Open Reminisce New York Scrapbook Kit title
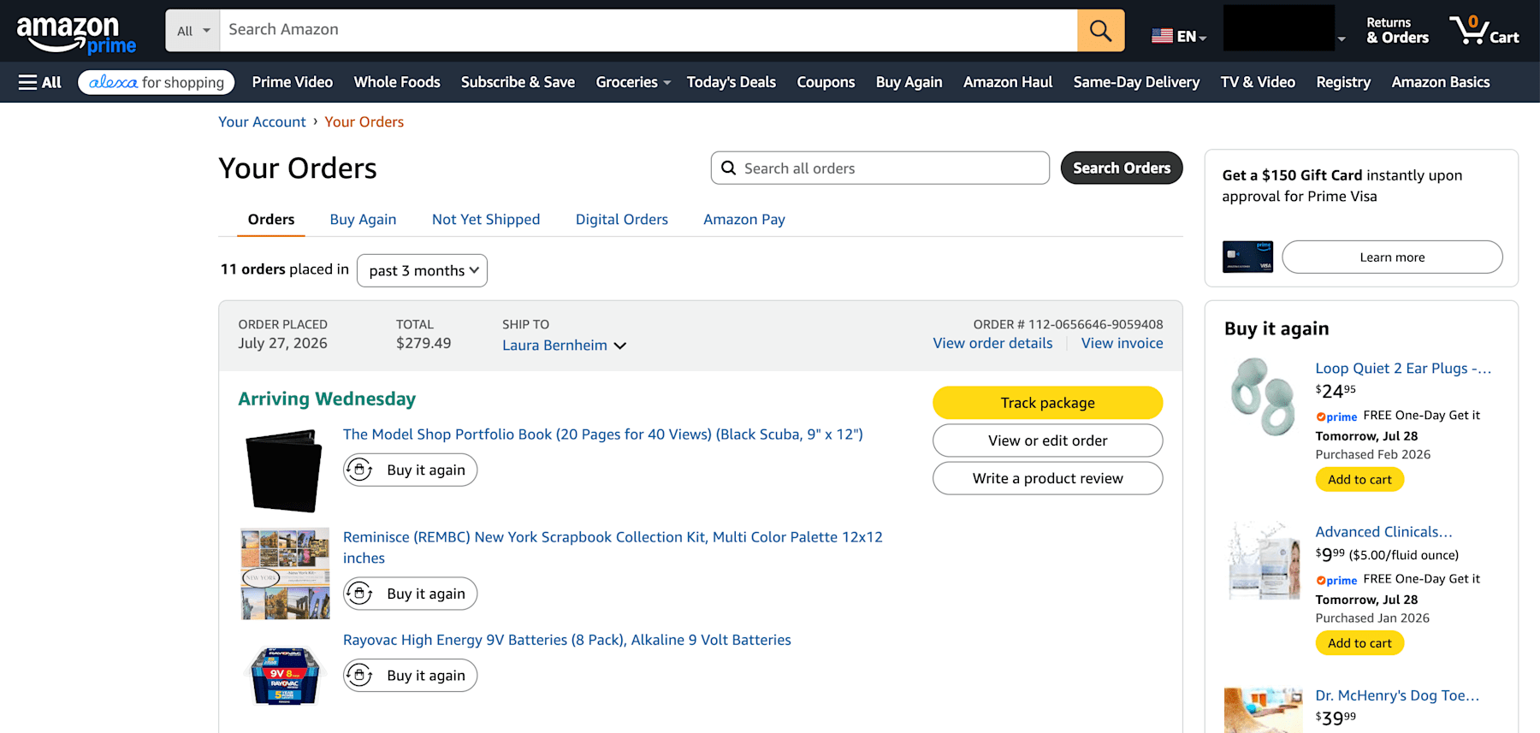The height and width of the screenshot is (733, 1540). tap(613, 547)
